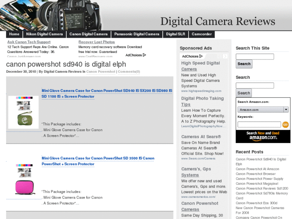Open the Camcorder menu item
The image size is (292, 219).
(x=202, y=34)
